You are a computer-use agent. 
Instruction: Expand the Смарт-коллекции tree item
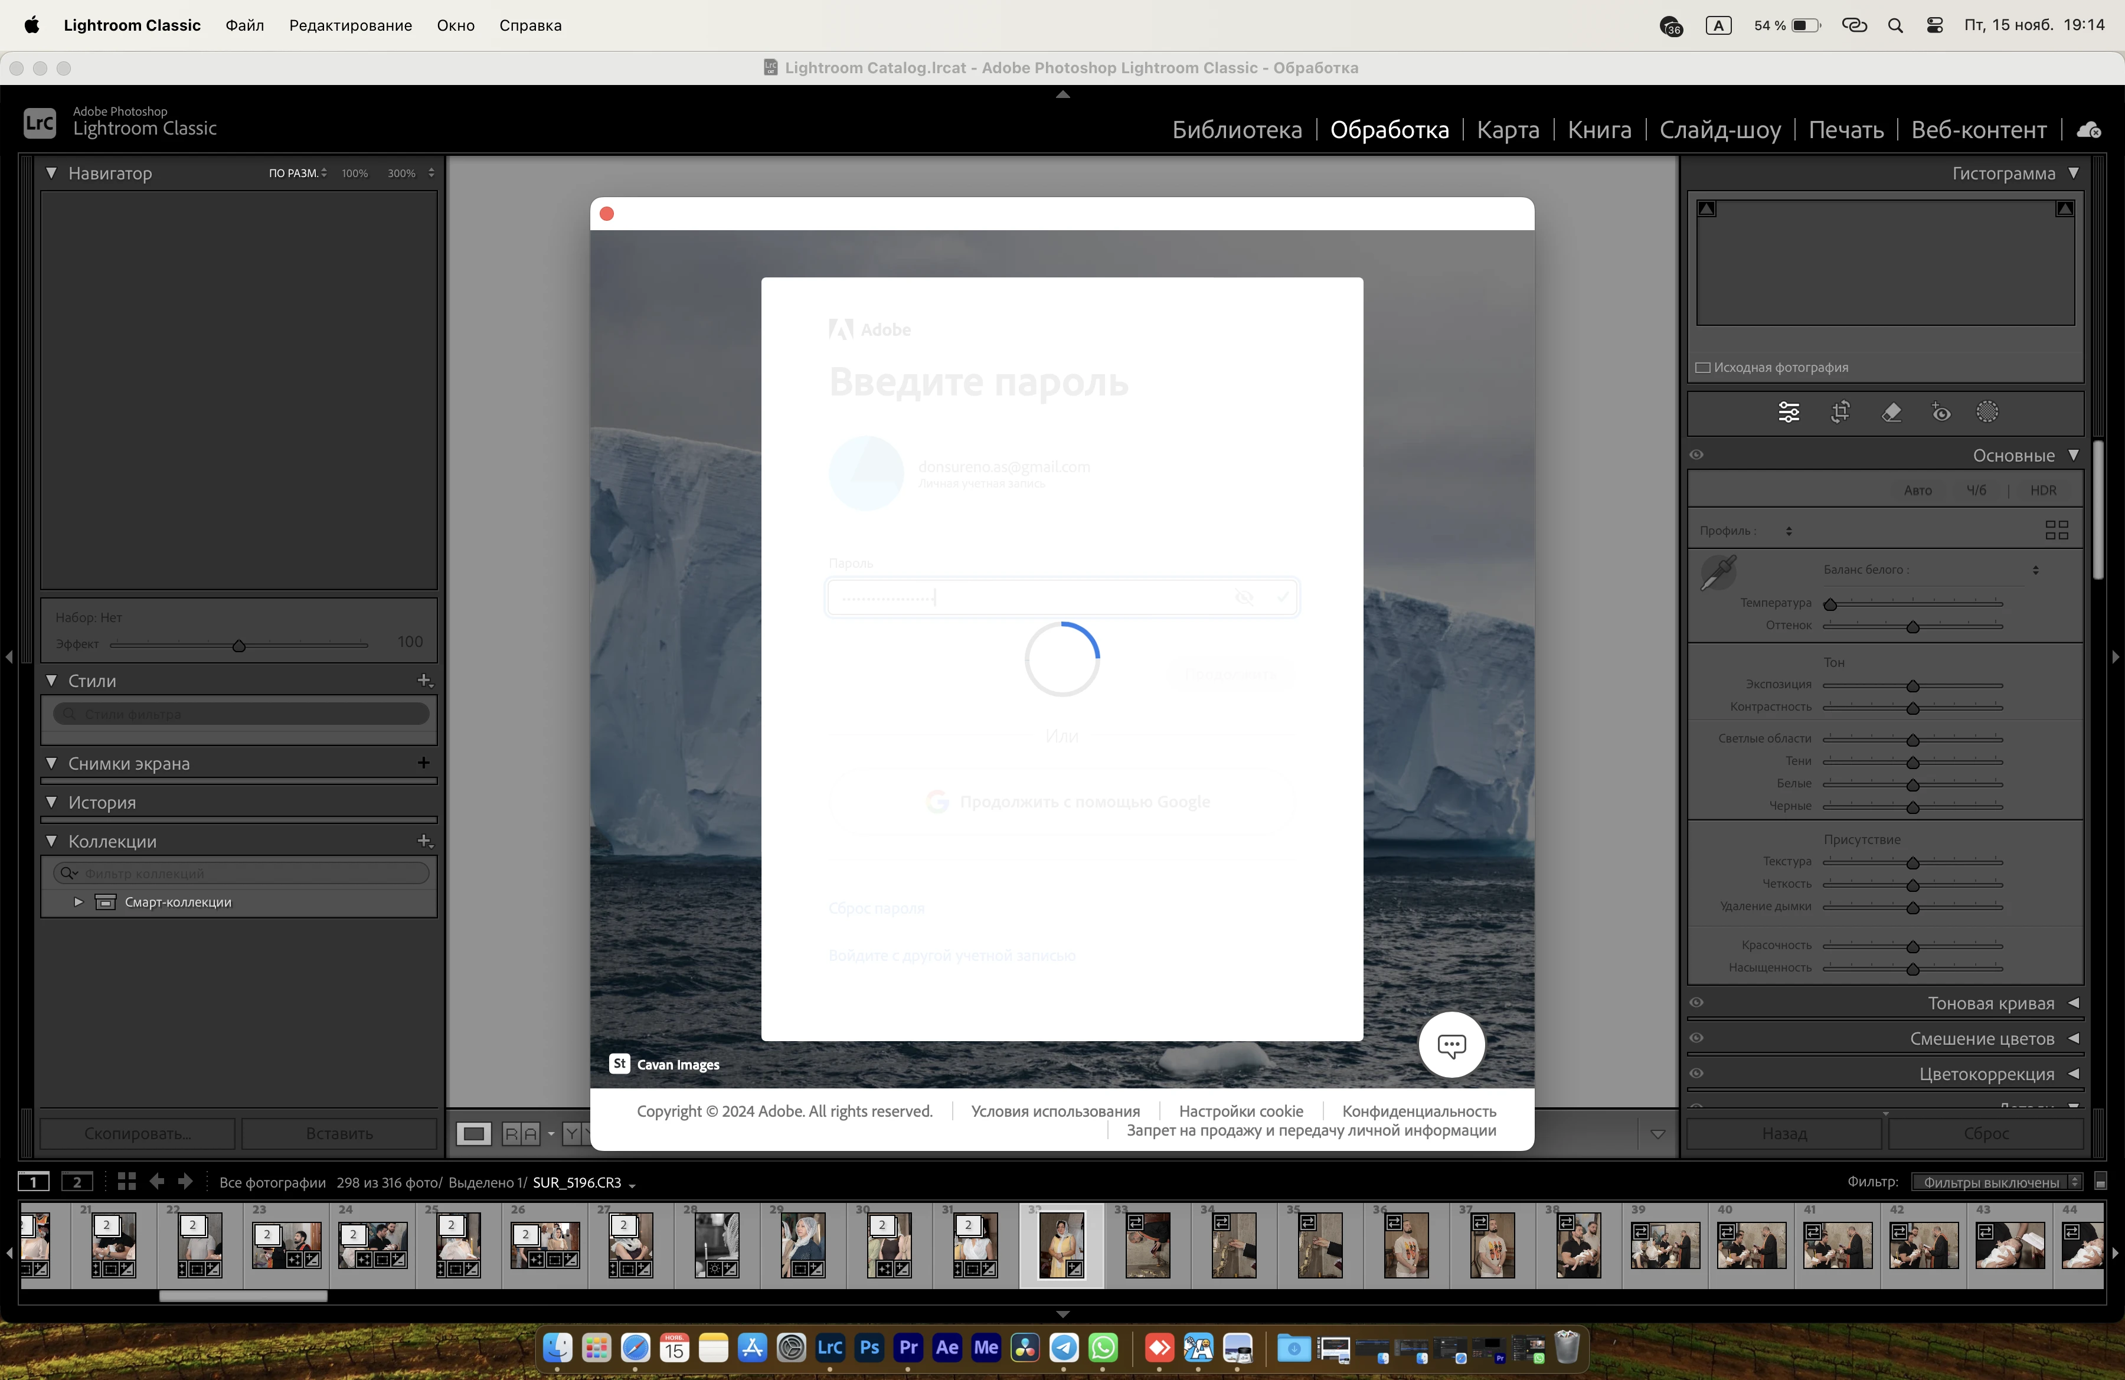point(79,902)
